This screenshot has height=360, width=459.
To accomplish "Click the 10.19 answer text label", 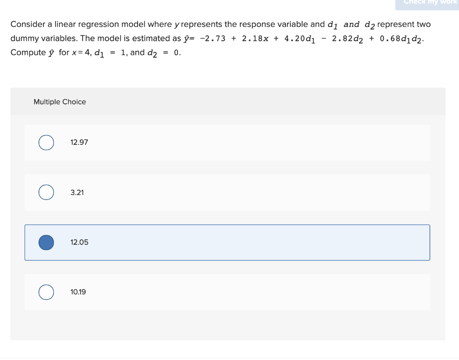I will (x=78, y=292).
